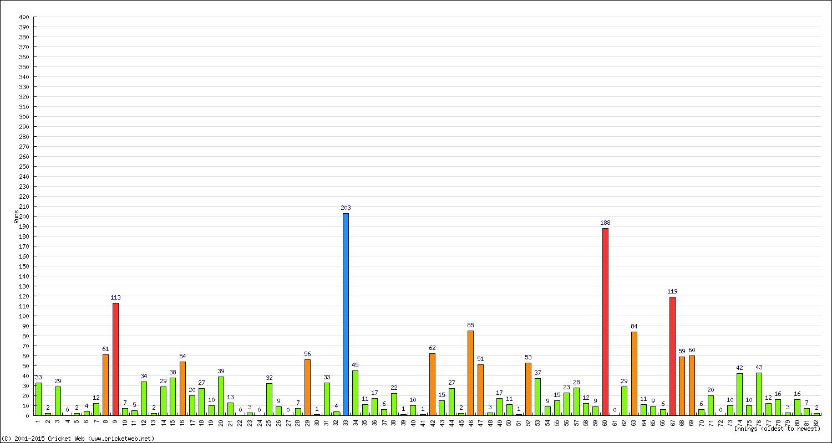Select the green 39-run bar at innings 20

221,396
